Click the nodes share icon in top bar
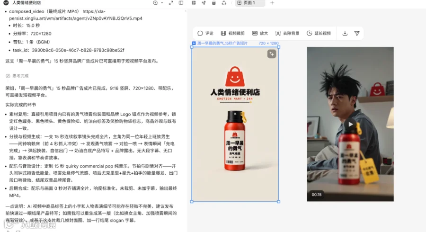This screenshot has height=232, width=426. coord(204,3)
